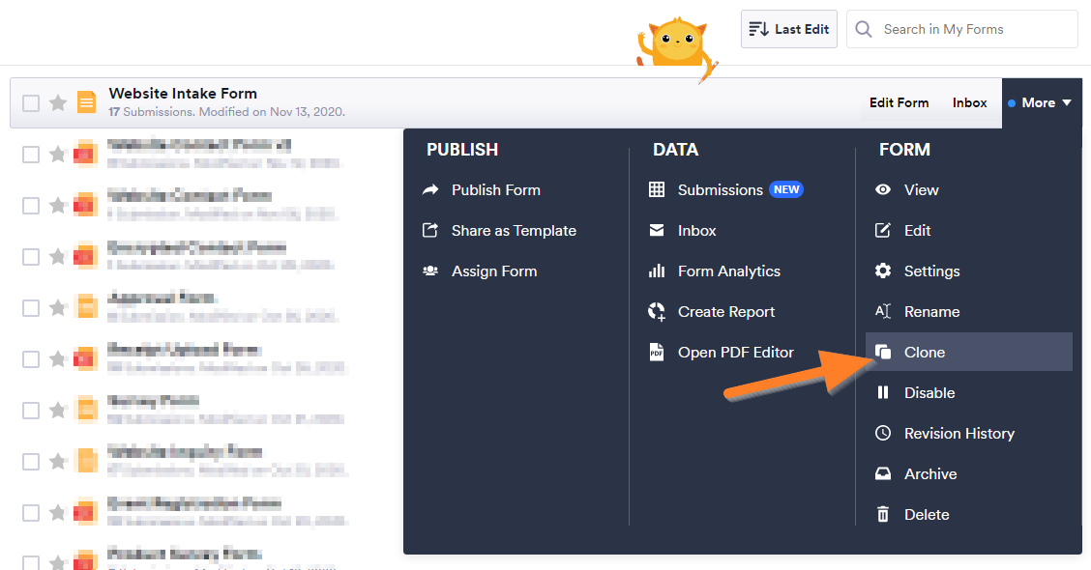Star the Website Intake Form as favorite
Viewport: 1091px width, 570px height.
58,102
